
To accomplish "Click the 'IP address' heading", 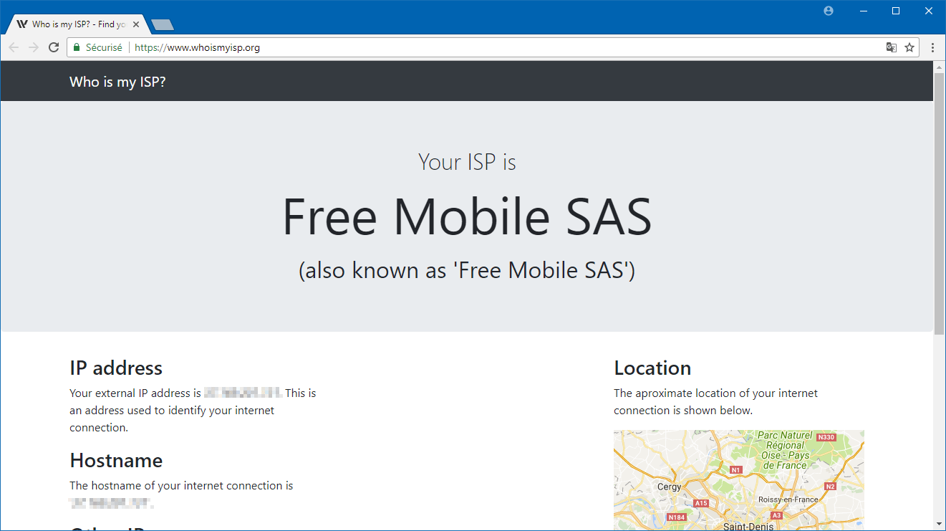I will coord(116,368).
